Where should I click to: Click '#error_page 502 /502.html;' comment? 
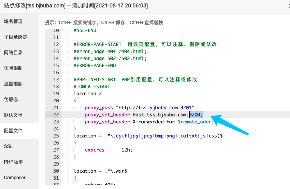pos(110,58)
